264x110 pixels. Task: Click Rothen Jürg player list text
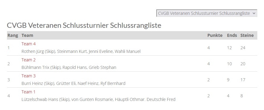point(81,51)
